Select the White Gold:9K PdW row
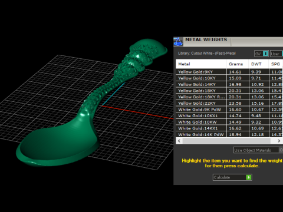 coord(229,110)
